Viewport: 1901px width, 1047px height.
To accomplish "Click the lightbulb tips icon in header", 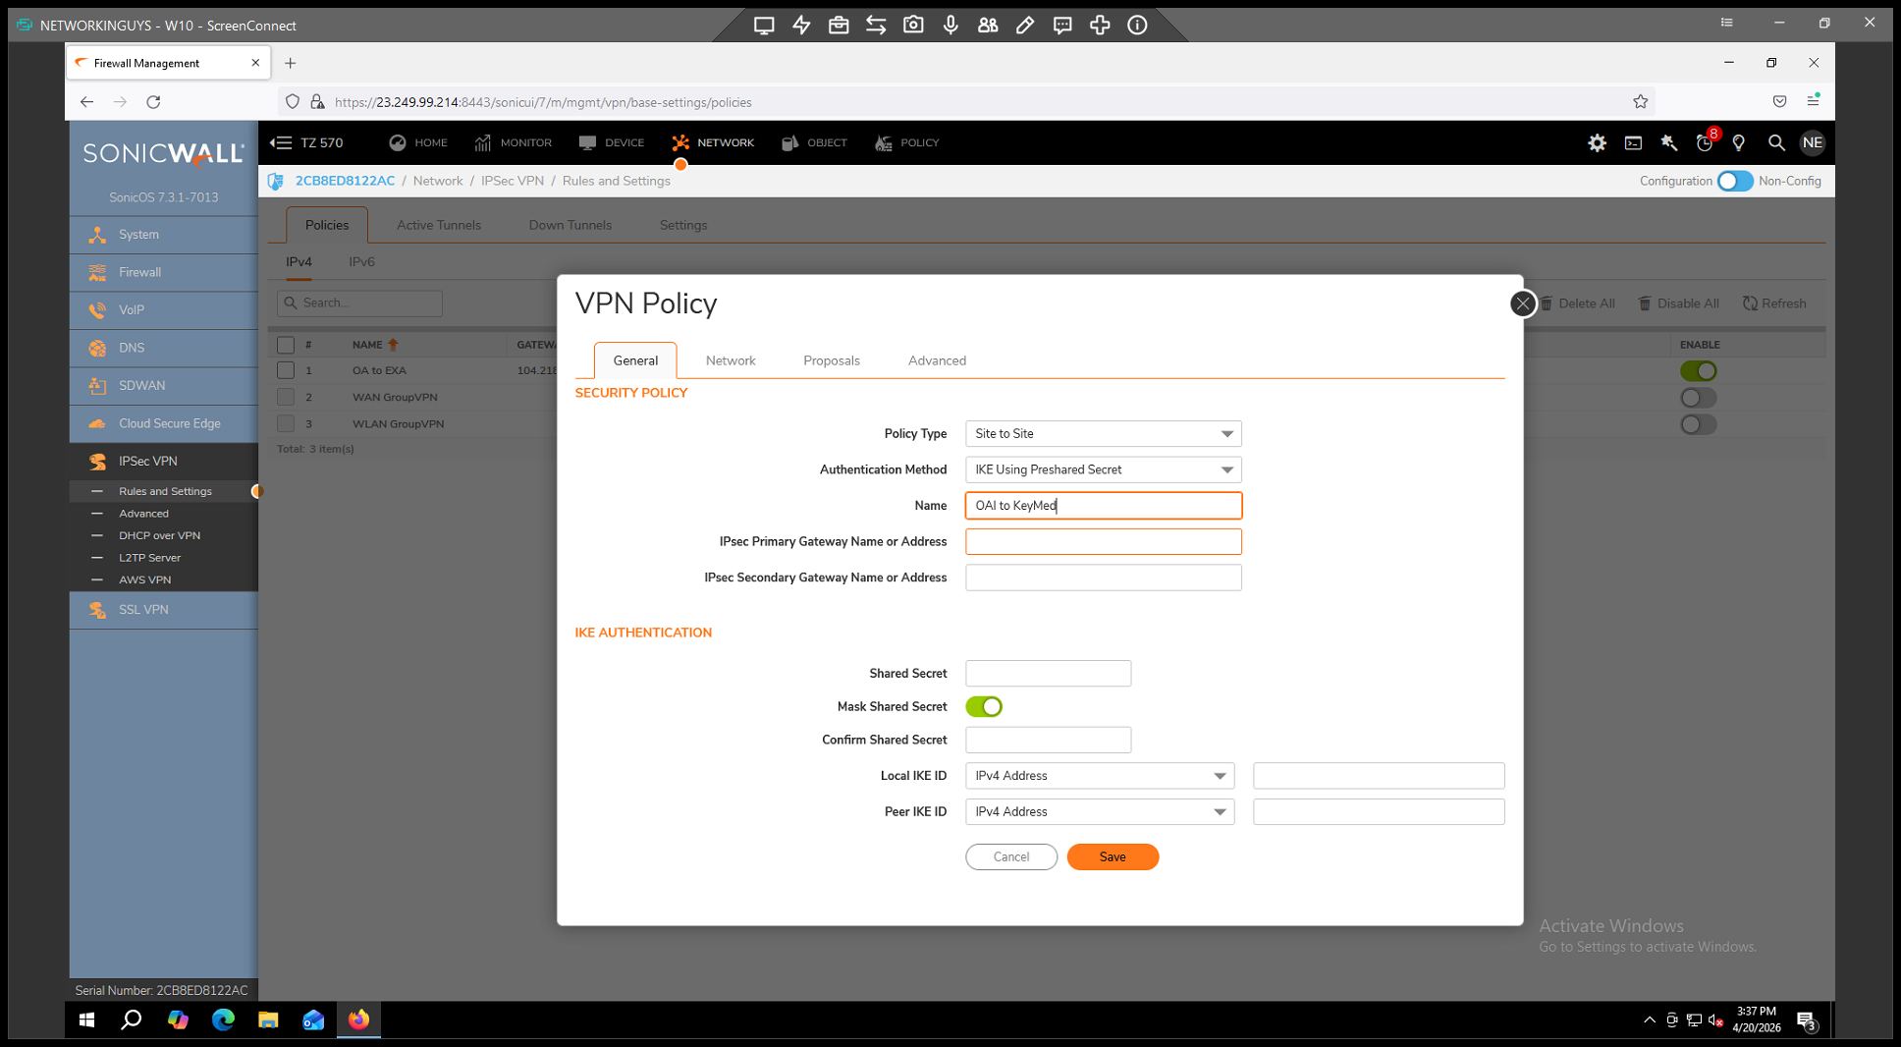I will coord(1739,143).
